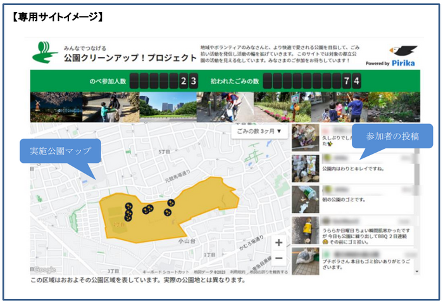The width and height of the screenshot is (443, 304).
Task: Open the ごみの数 3ヶ月 dropdown
Action: (259, 131)
